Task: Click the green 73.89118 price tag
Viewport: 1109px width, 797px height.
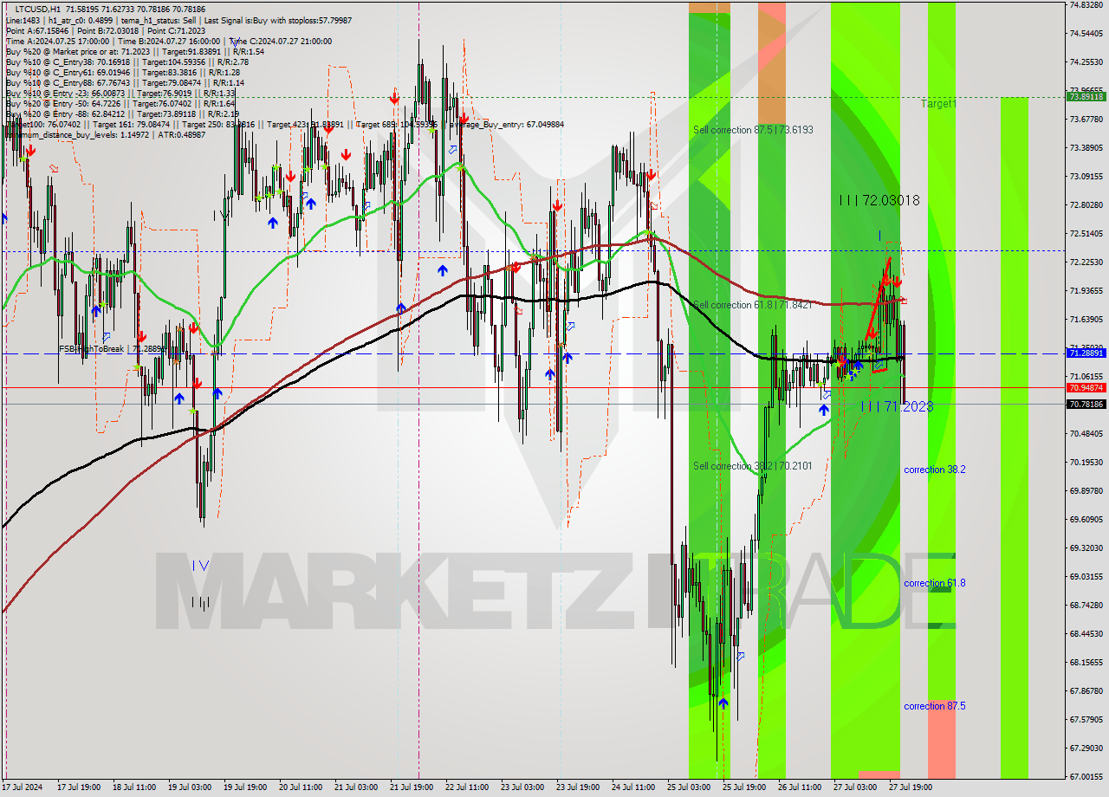Action: pyautogui.click(x=1086, y=97)
